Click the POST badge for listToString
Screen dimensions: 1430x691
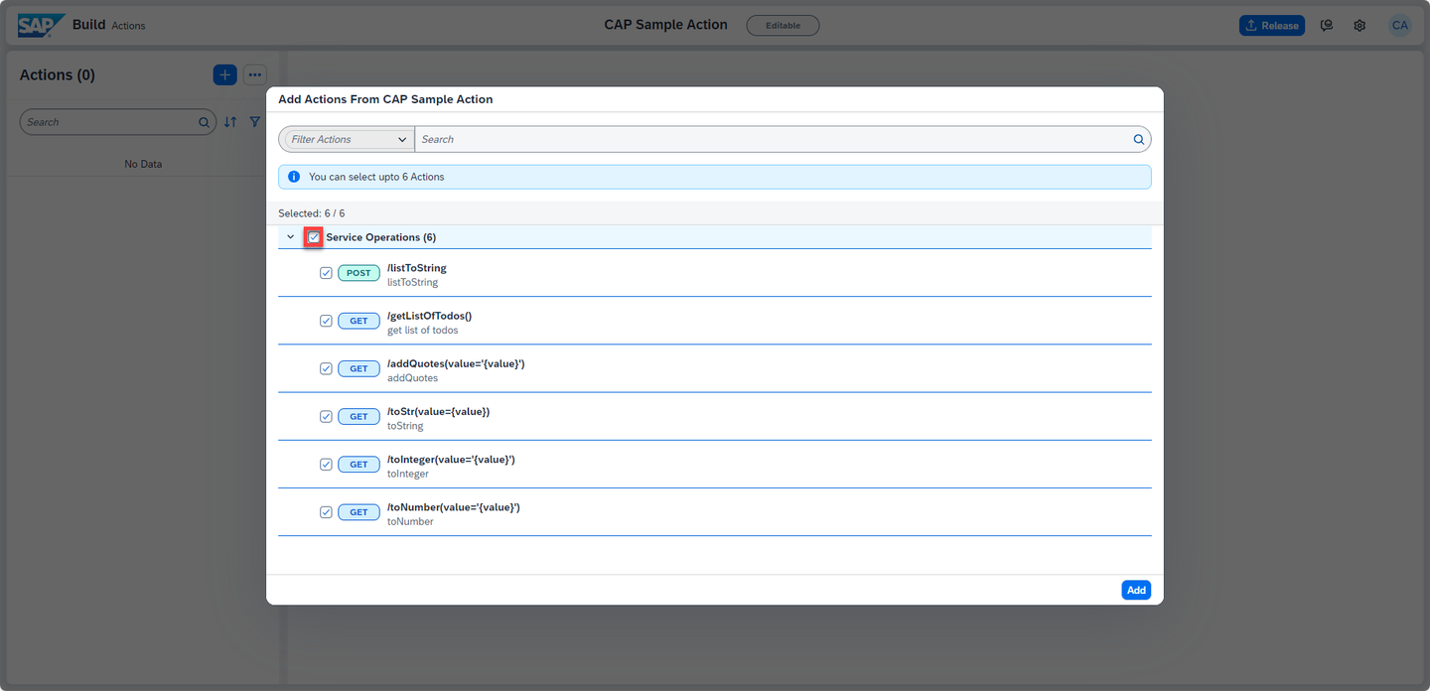358,273
